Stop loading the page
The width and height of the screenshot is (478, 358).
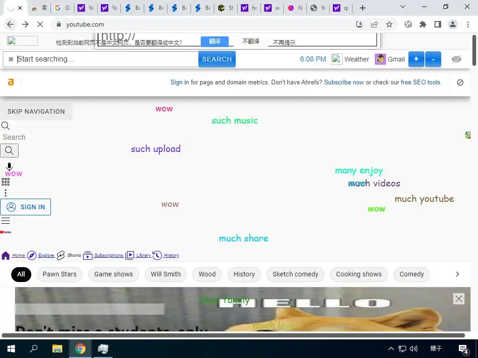(x=40, y=24)
